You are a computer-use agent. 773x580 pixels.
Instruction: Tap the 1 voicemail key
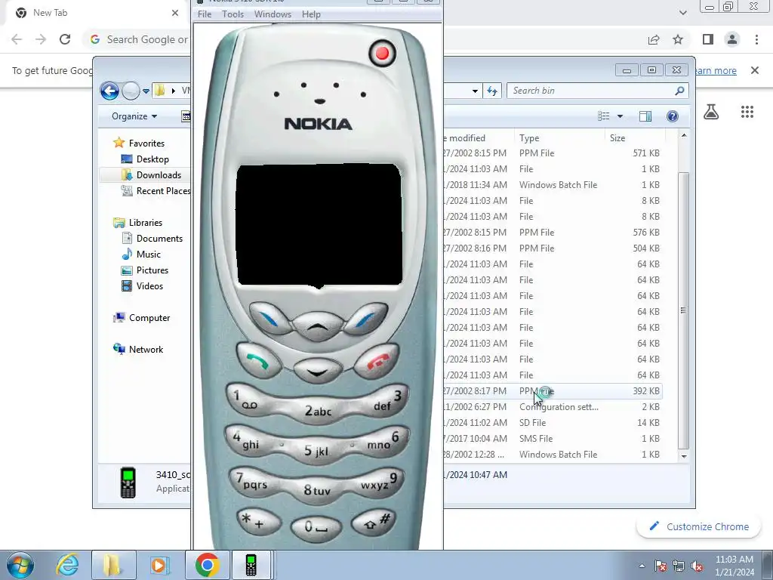point(248,400)
